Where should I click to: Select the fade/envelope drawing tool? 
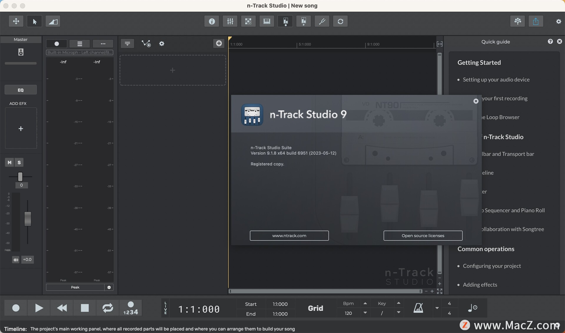[x=53, y=21]
